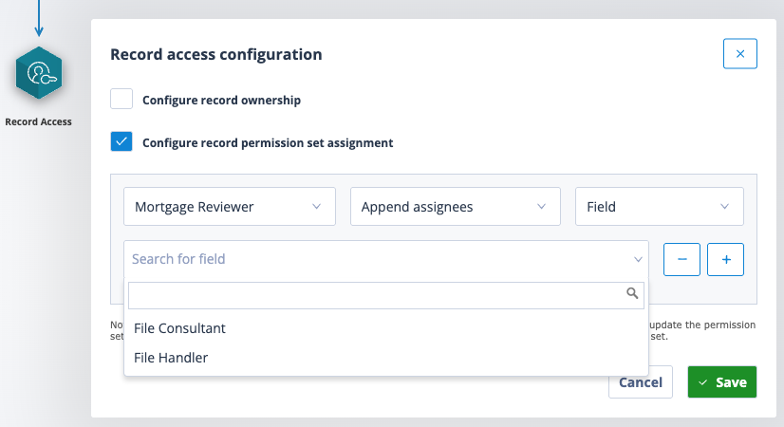The width and height of the screenshot is (784, 427).
Task: Click the magnifier search icon
Action: pyautogui.click(x=632, y=293)
